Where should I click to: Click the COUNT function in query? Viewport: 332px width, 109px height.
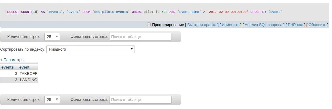tap(26, 12)
